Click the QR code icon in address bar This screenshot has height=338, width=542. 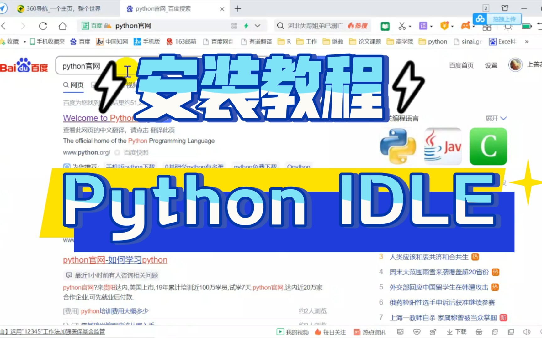[234, 26]
